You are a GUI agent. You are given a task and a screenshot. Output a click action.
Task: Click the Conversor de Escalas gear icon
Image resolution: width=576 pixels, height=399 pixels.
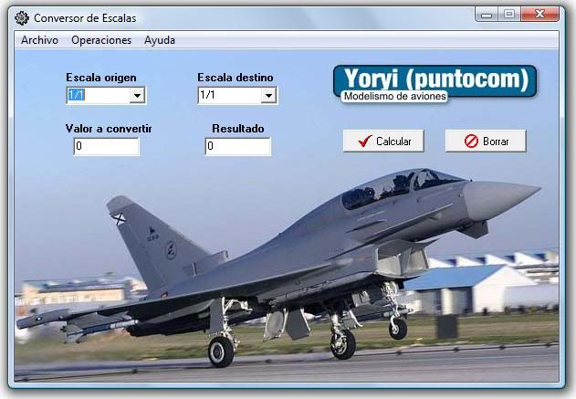click(x=22, y=18)
